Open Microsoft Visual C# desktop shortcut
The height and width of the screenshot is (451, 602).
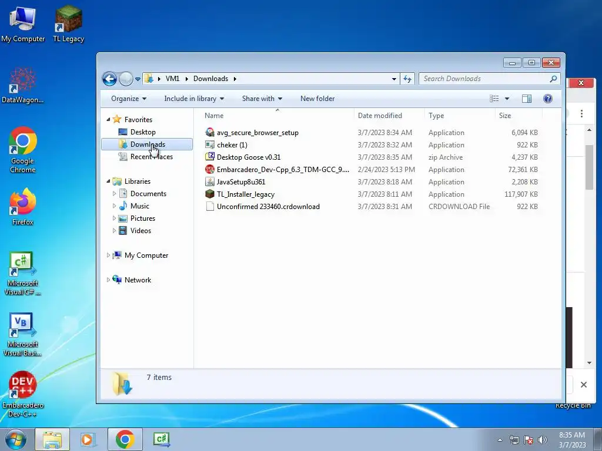click(23, 274)
